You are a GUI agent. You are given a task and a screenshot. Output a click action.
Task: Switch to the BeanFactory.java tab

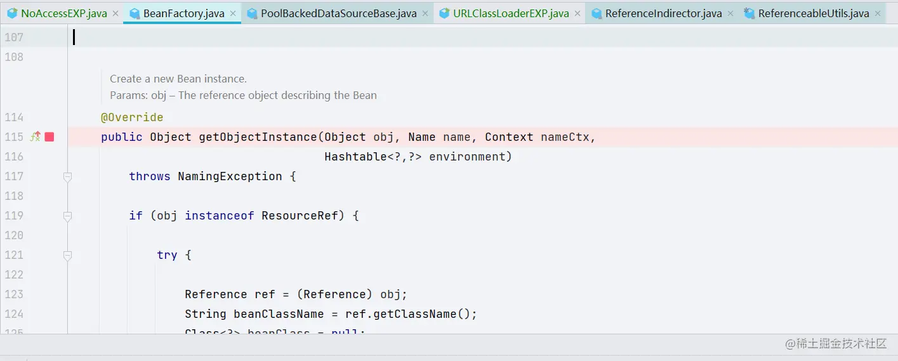coord(183,13)
